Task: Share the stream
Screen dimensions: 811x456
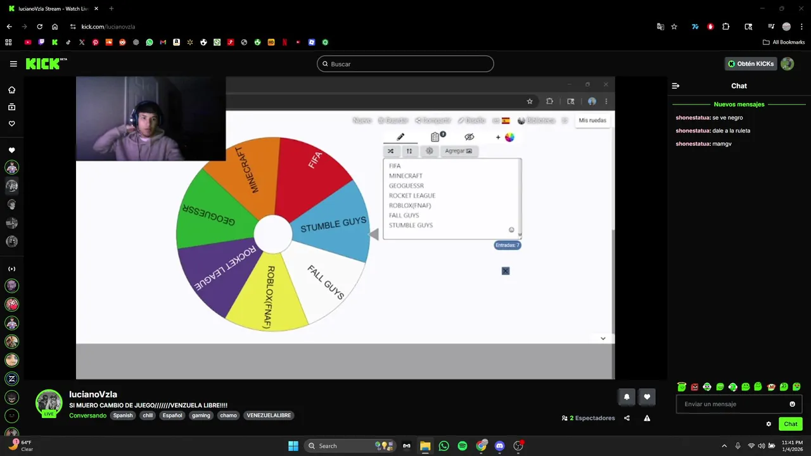Action: pos(627,418)
